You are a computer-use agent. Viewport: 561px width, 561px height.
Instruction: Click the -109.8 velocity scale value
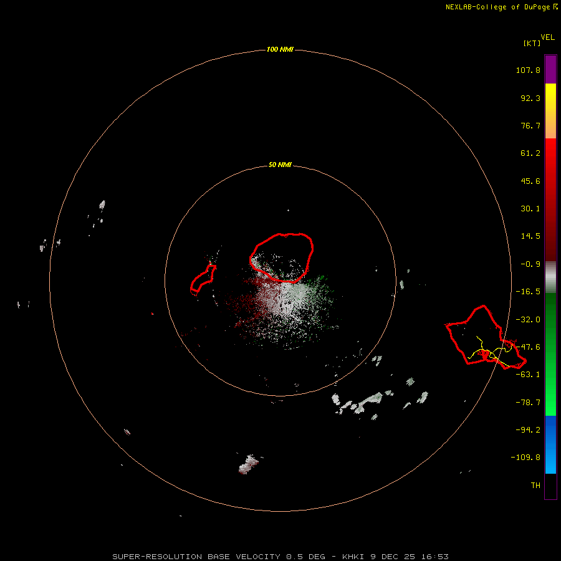(x=525, y=458)
